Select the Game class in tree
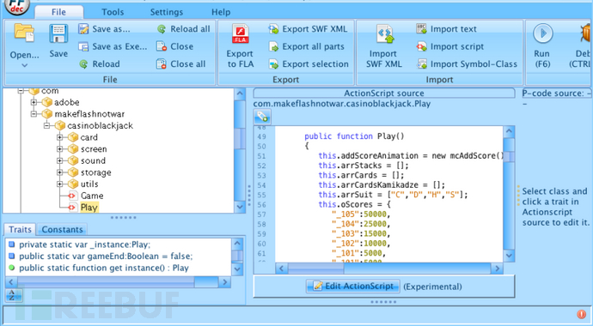Viewport: 593px width, 326px height. point(92,196)
